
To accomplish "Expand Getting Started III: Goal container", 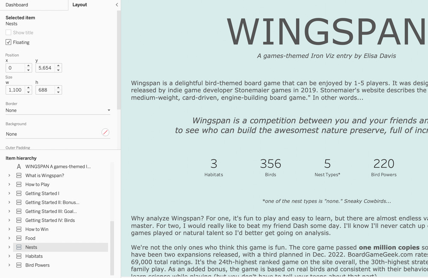I will (9, 211).
